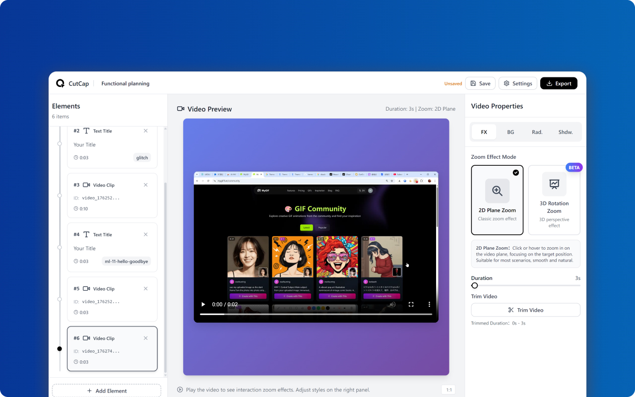
Task: Click the CutCap logo icon
Action: [59, 83]
